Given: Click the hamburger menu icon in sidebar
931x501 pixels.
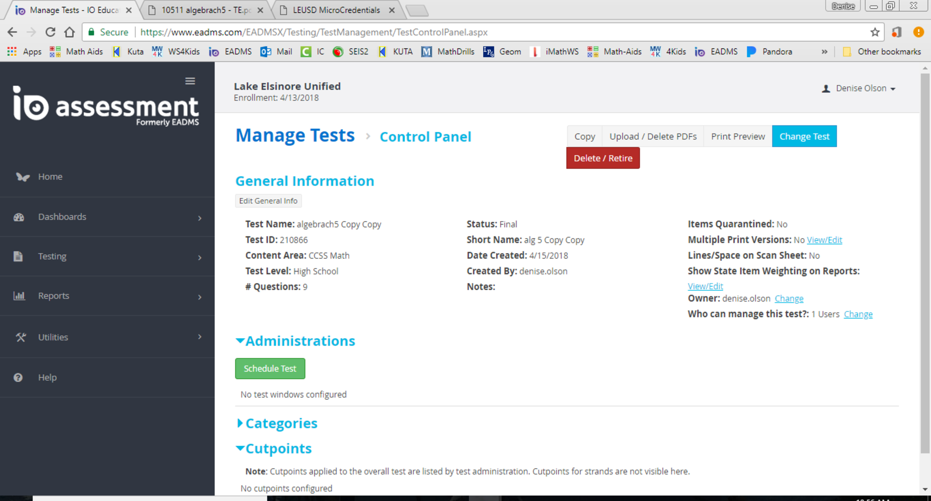Looking at the screenshot, I should tap(190, 81).
